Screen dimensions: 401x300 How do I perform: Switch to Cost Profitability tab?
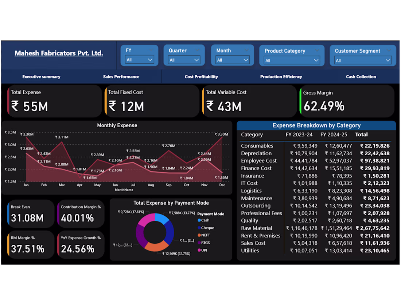[201, 76]
